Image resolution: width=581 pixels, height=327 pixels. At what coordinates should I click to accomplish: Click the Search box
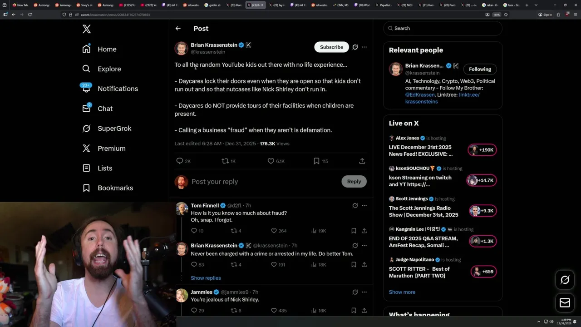coord(443,28)
